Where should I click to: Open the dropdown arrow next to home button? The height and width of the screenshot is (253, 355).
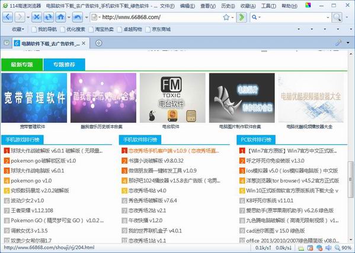69,17
